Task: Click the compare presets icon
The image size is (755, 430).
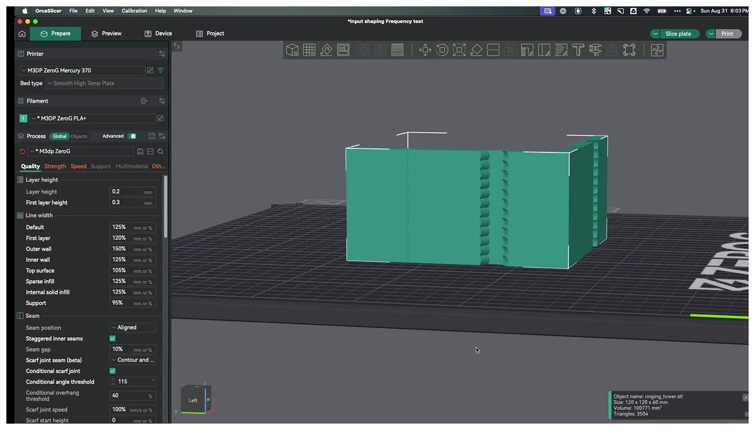Action: point(162,136)
